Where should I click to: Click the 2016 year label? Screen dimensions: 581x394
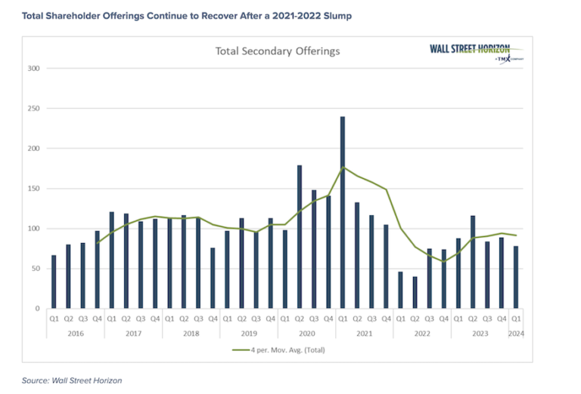tap(76, 334)
